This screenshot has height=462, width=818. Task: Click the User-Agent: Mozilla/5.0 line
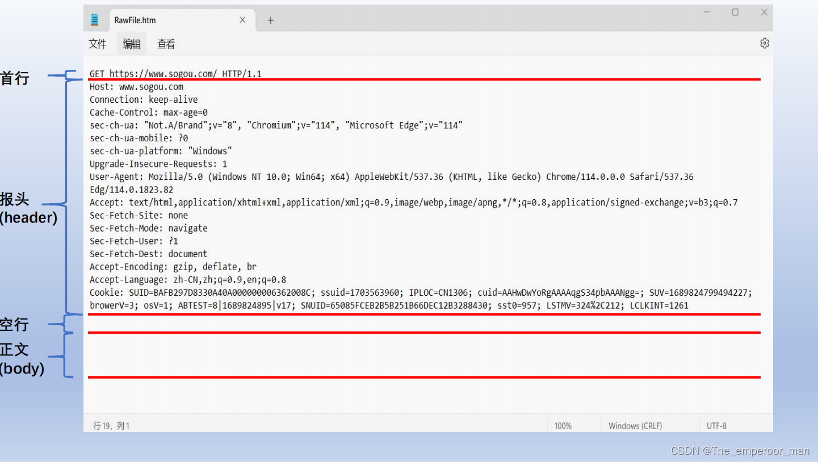click(x=391, y=177)
